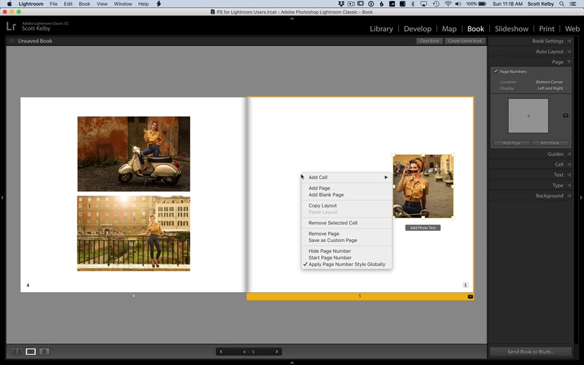
Task: Show the left panel via edge arrow
Action: [x=2, y=198]
